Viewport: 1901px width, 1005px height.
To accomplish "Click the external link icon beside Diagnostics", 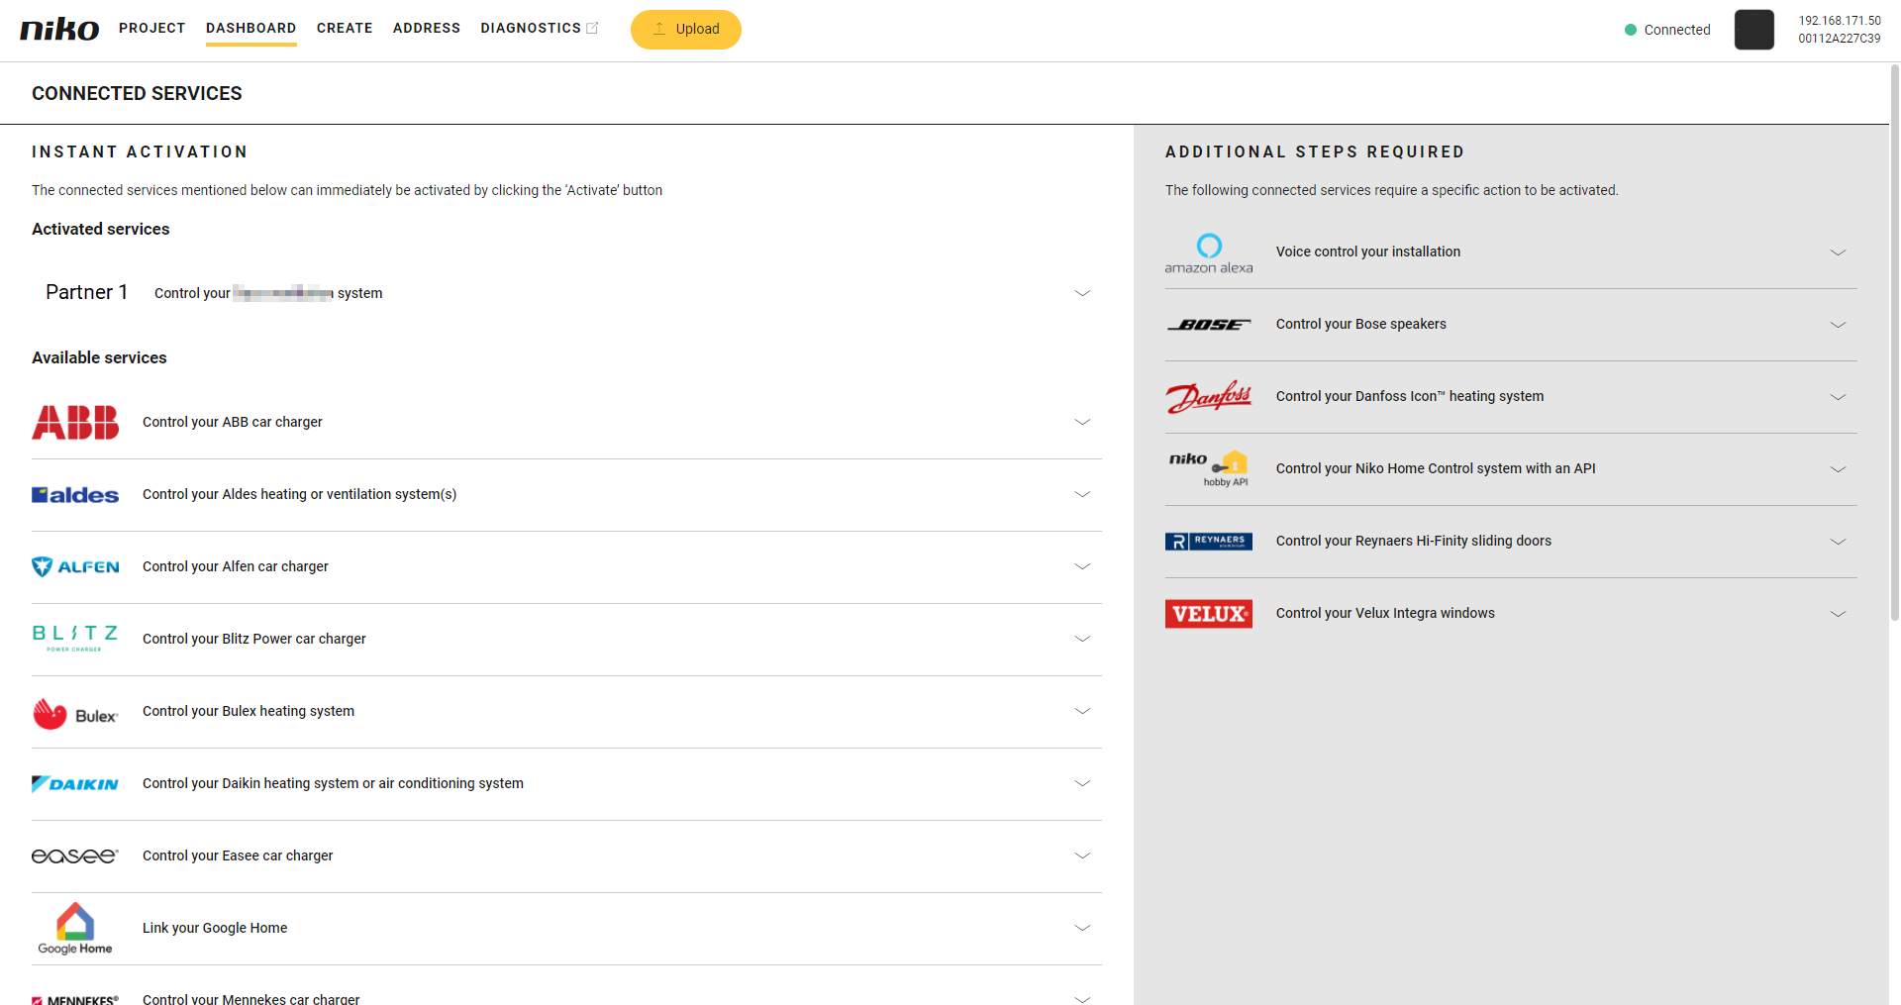I will pyautogui.click(x=593, y=28).
